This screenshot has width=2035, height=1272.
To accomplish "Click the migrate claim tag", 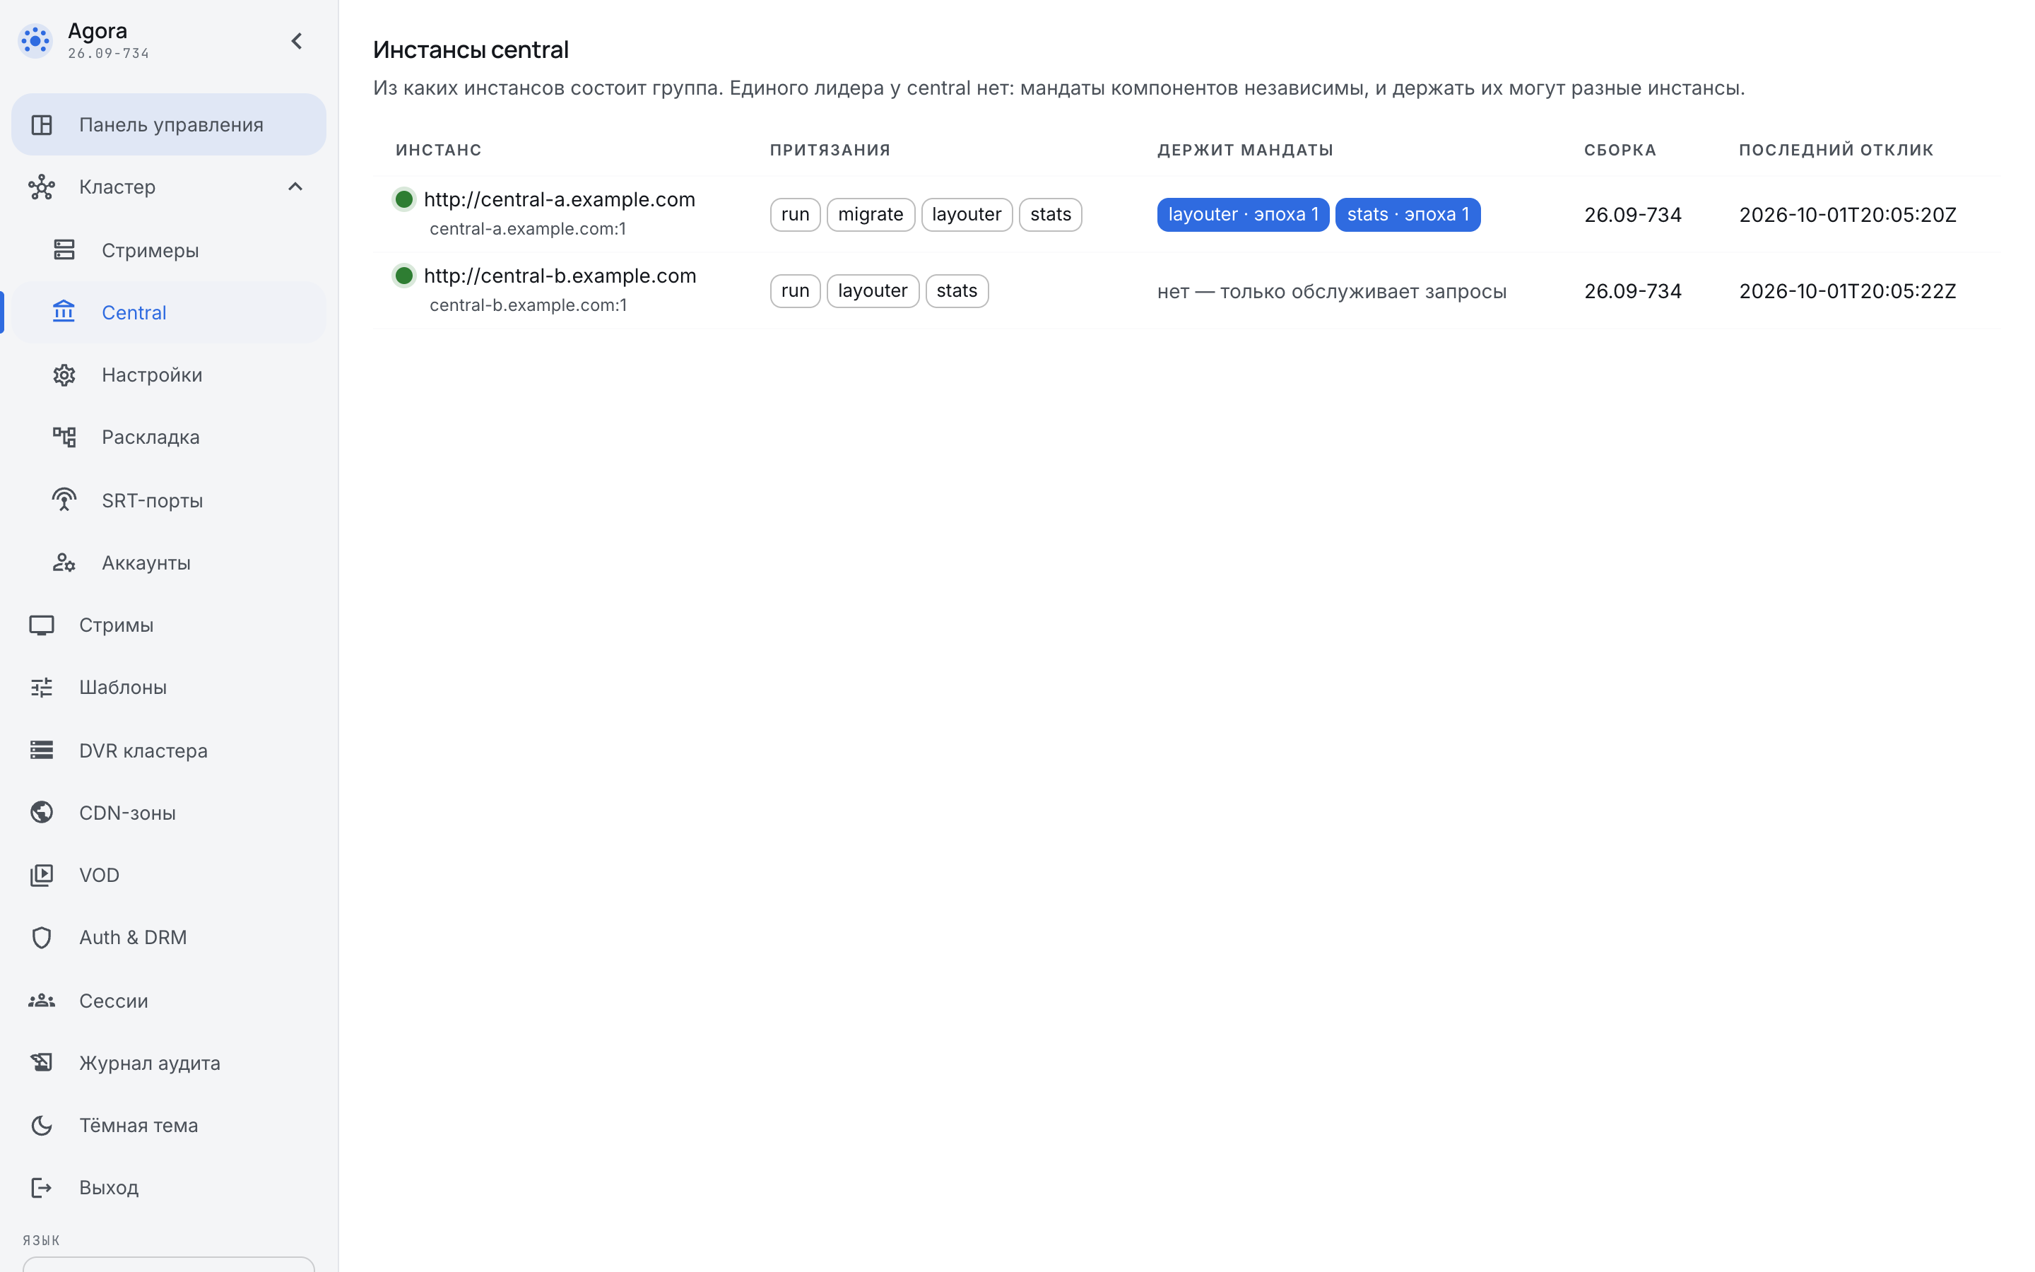I will (x=871, y=215).
